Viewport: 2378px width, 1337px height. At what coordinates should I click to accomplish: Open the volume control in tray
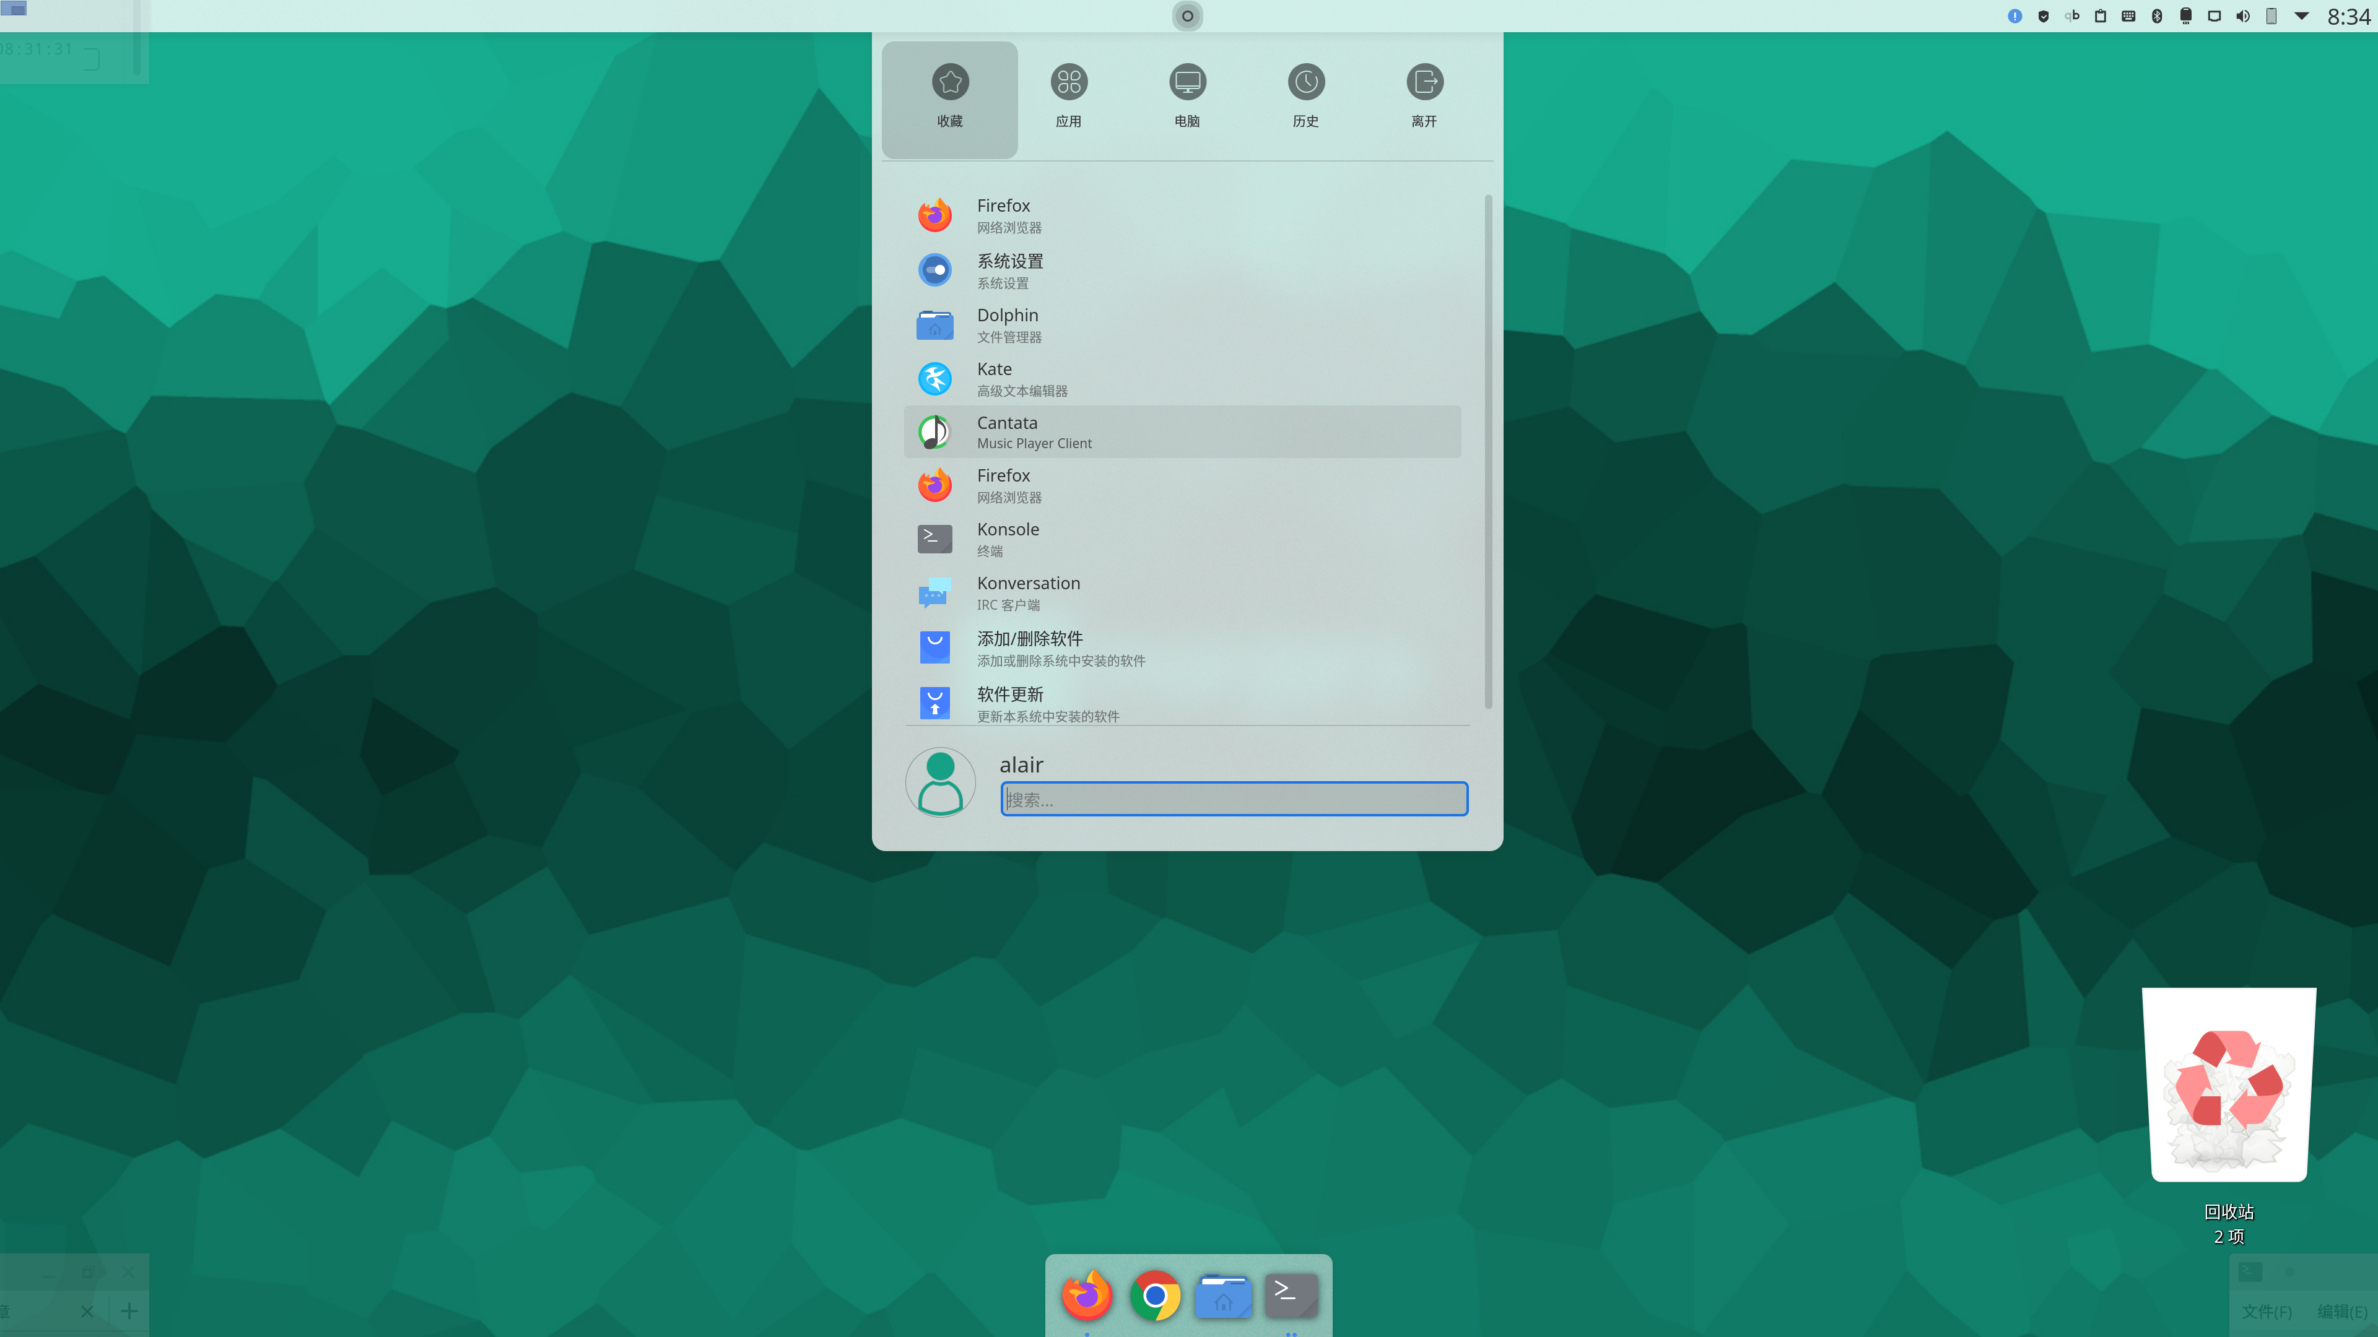pos(2243,15)
